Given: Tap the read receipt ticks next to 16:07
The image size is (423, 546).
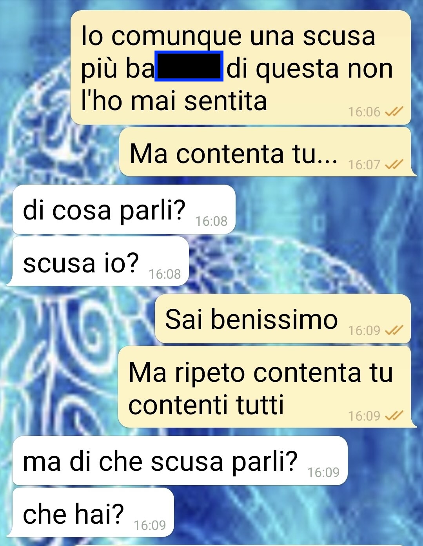Looking at the screenshot, I should [x=394, y=165].
